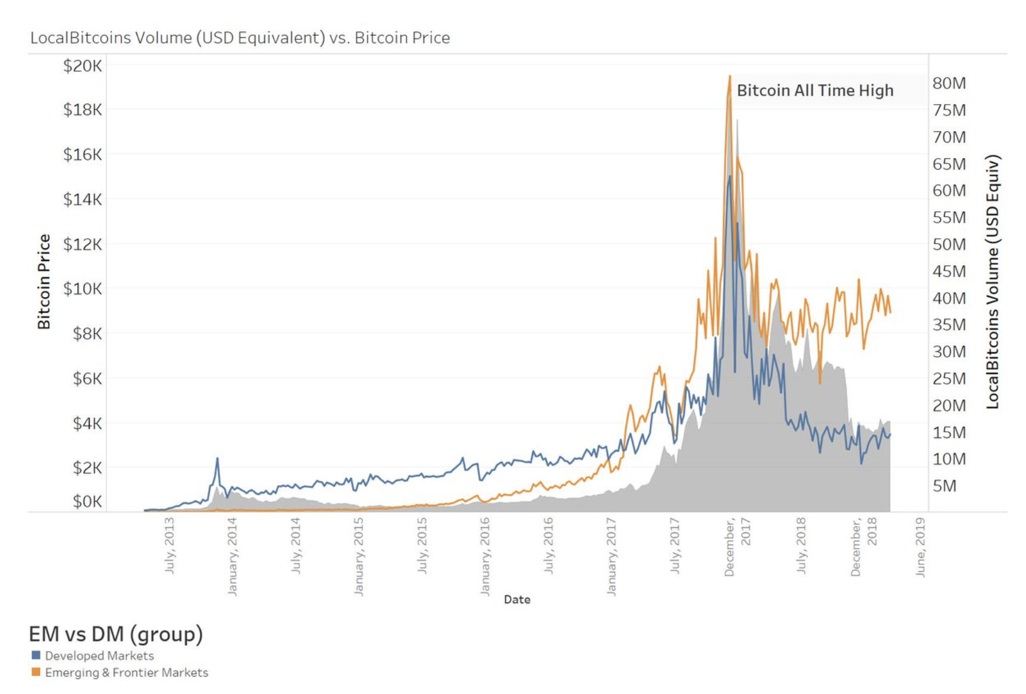Screen dimensions: 1026x694
Task: Click the 'July, 2017' date label
Action: [x=675, y=545]
